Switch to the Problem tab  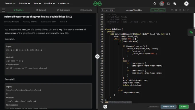18,10
